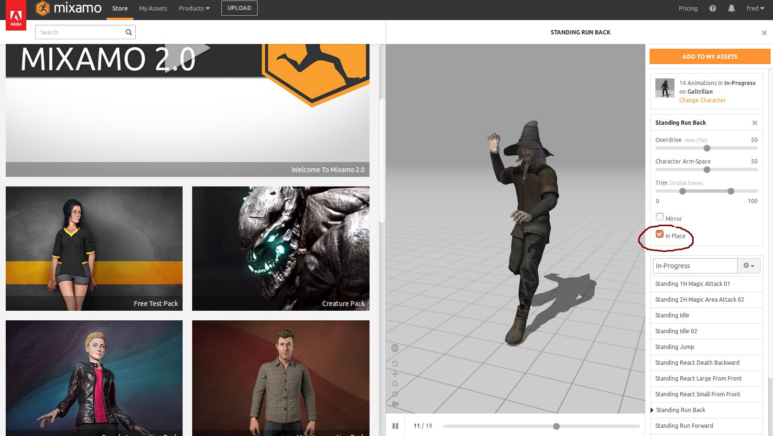The image size is (773, 436).
Task: Select the Standing Idle 02 animation
Action: click(707, 331)
